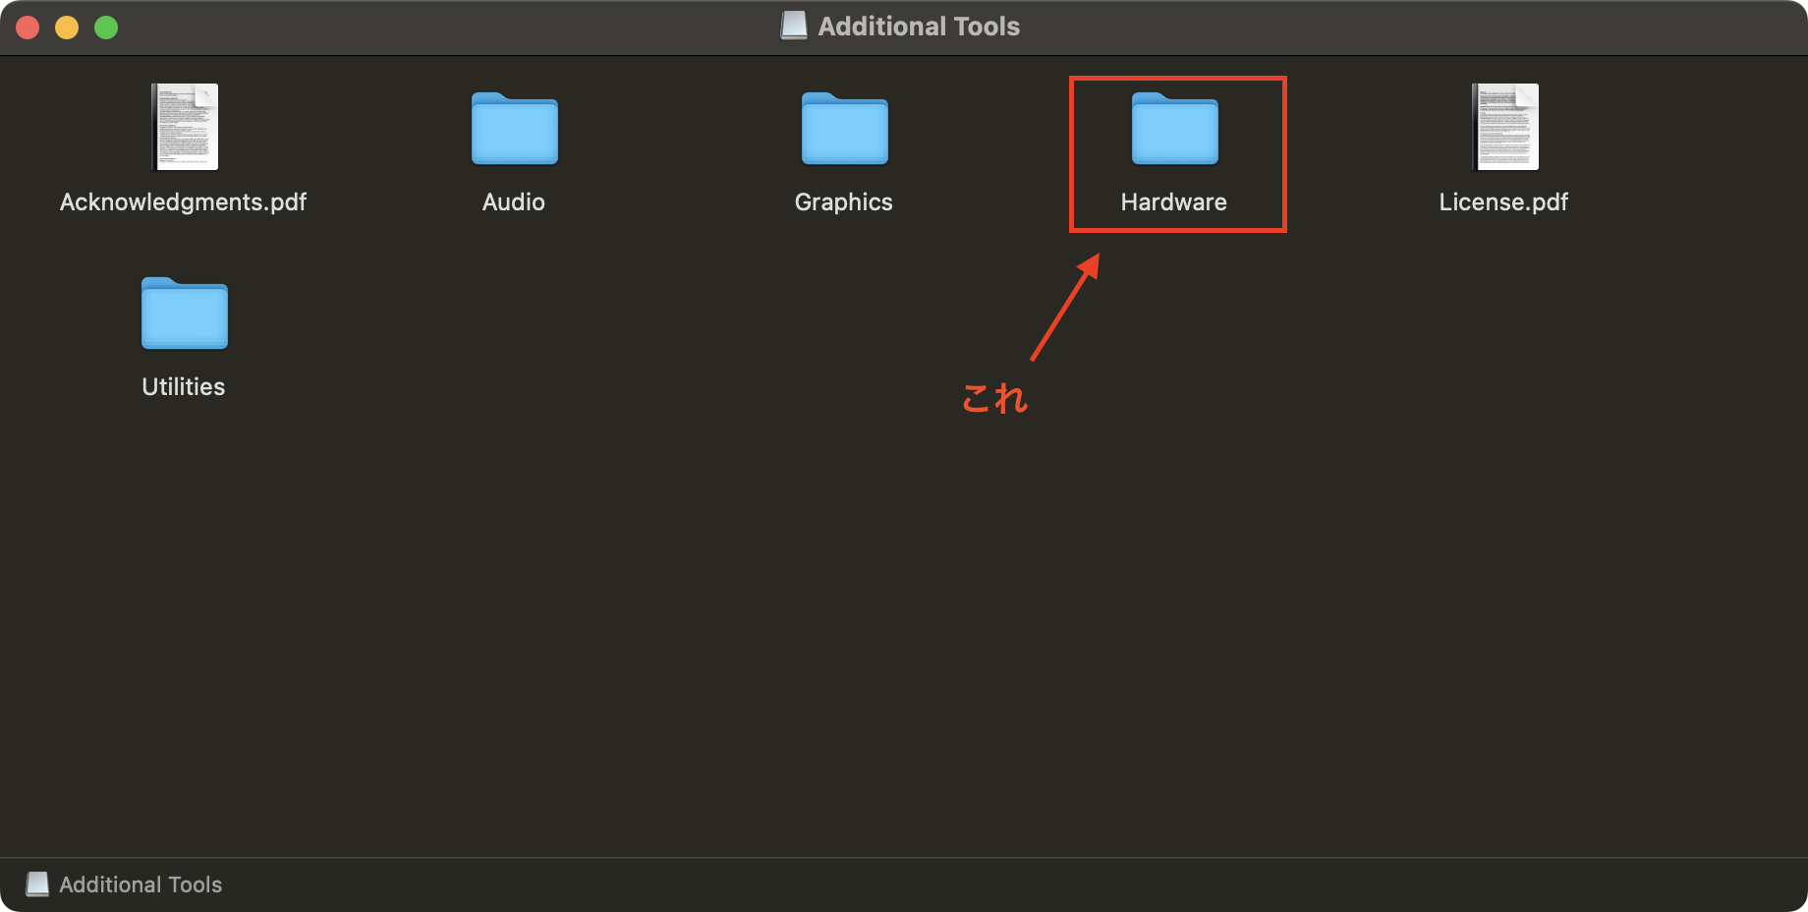Select the License.pdf document icon
1808x912 pixels.
[x=1505, y=127]
